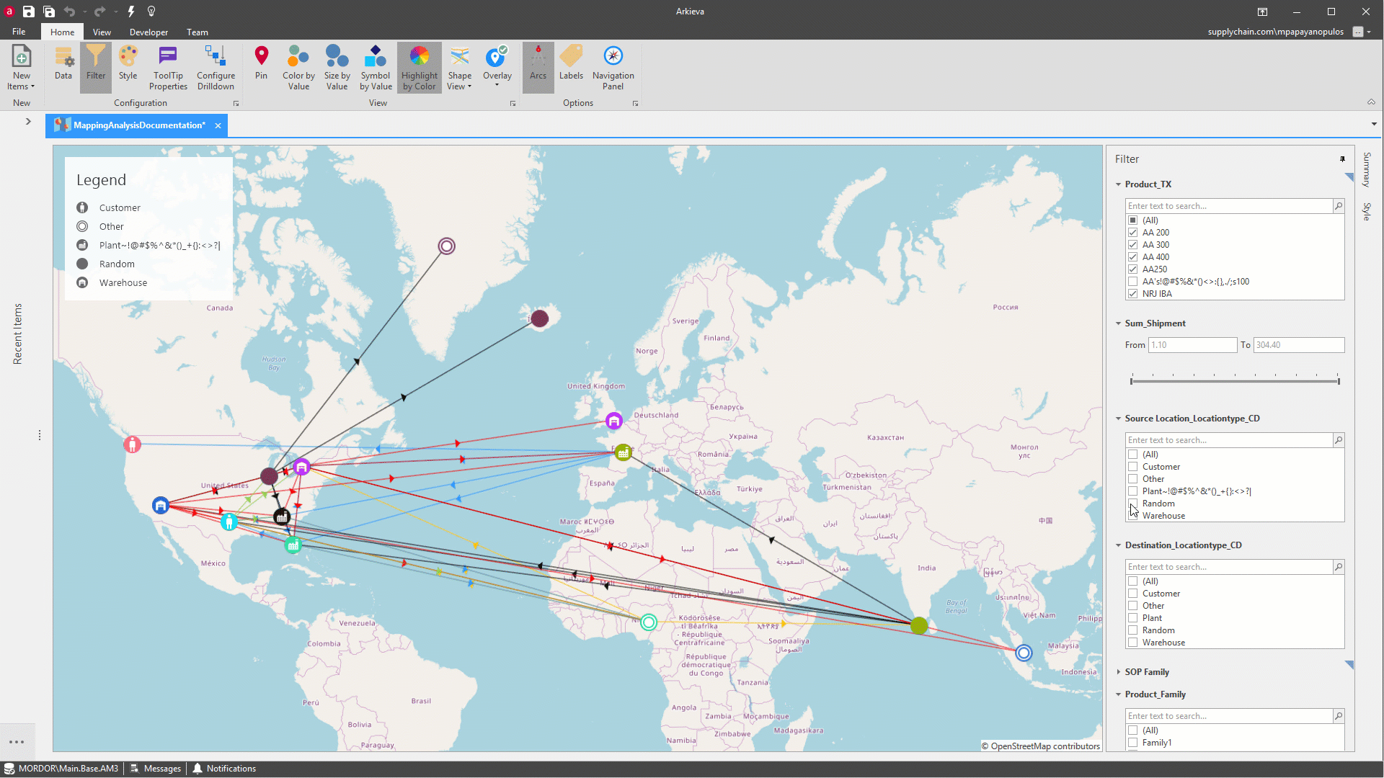1384x778 pixels.
Task: Switch to the View ribbon tab
Action: (102, 32)
